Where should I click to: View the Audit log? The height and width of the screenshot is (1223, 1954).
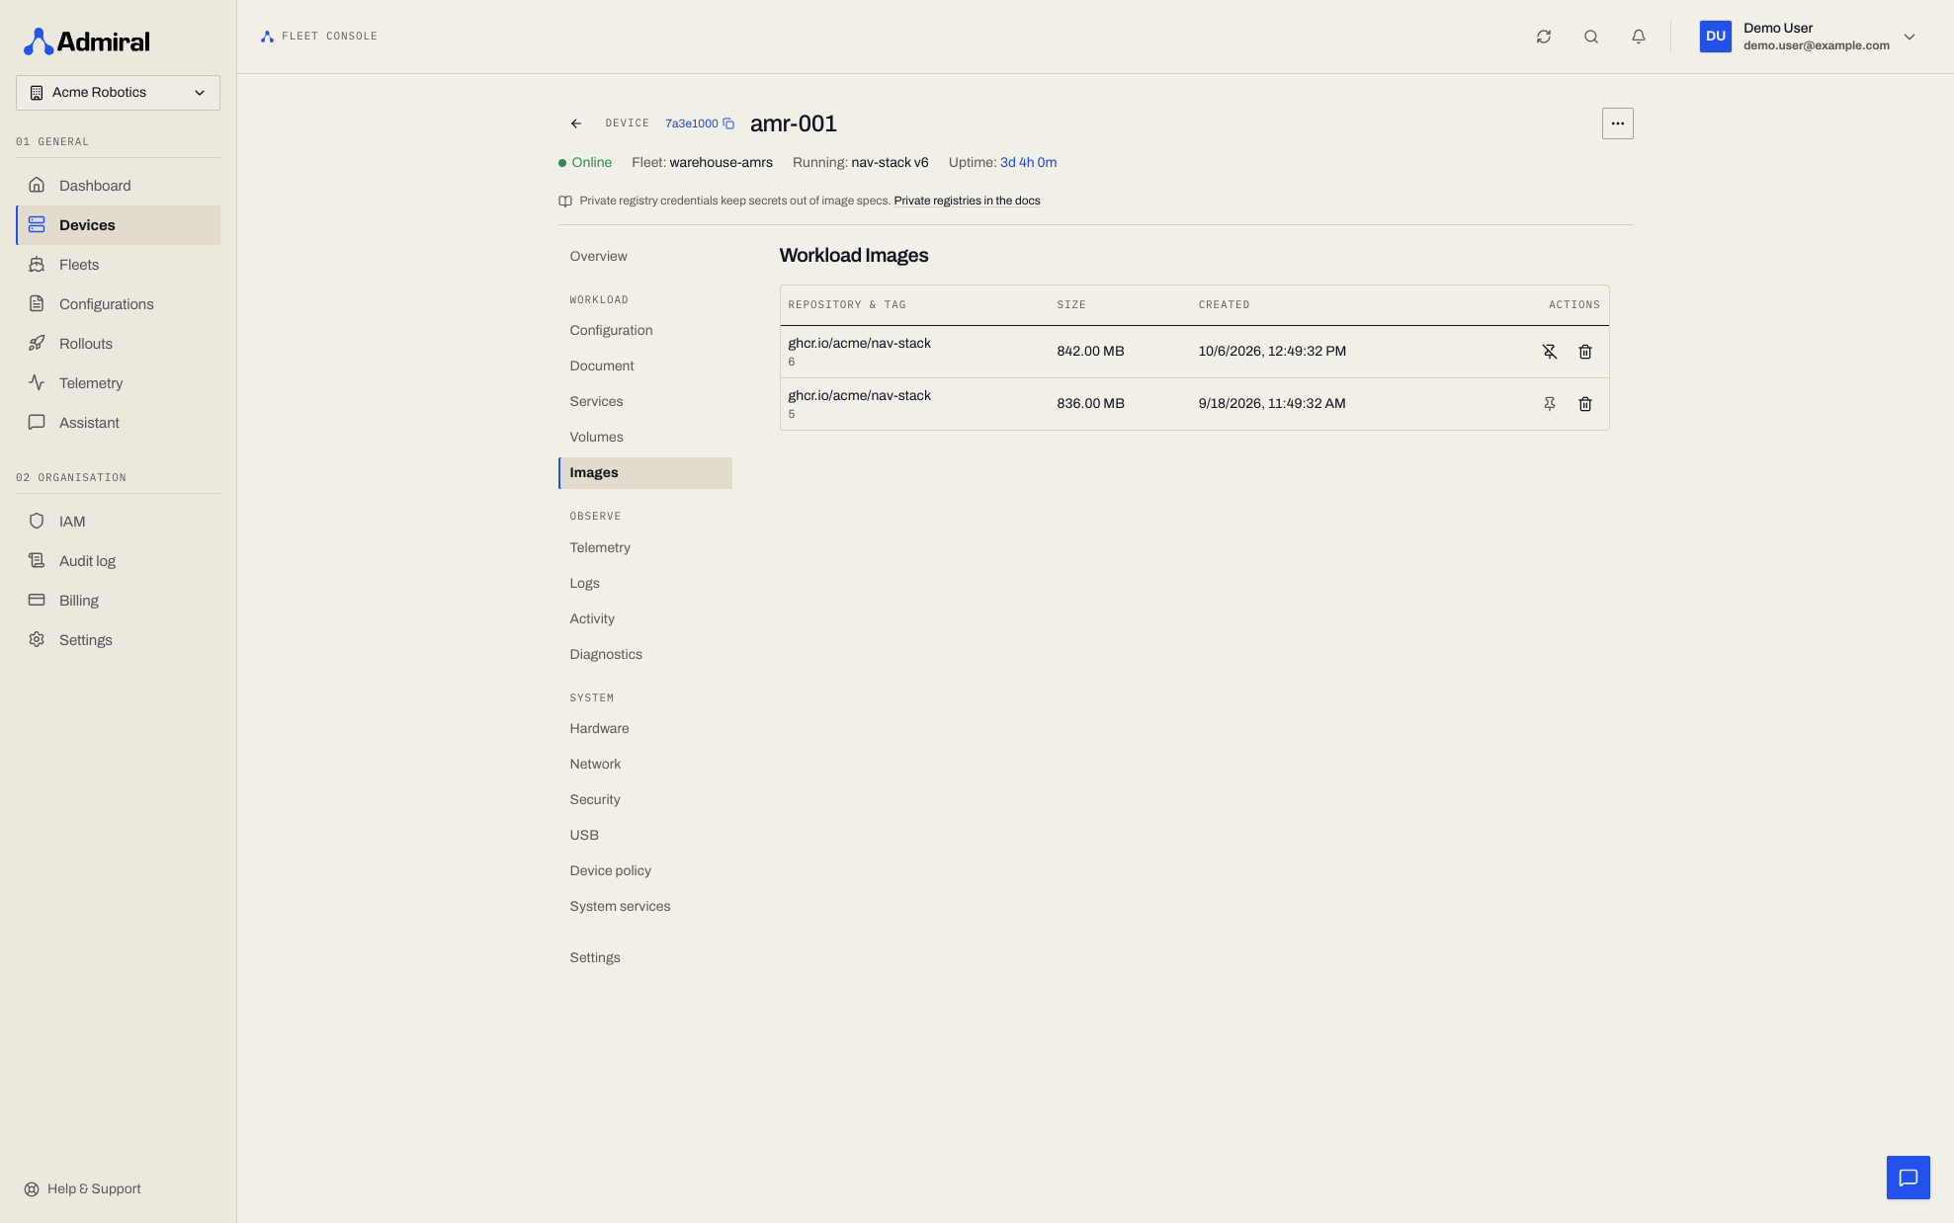(118, 561)
